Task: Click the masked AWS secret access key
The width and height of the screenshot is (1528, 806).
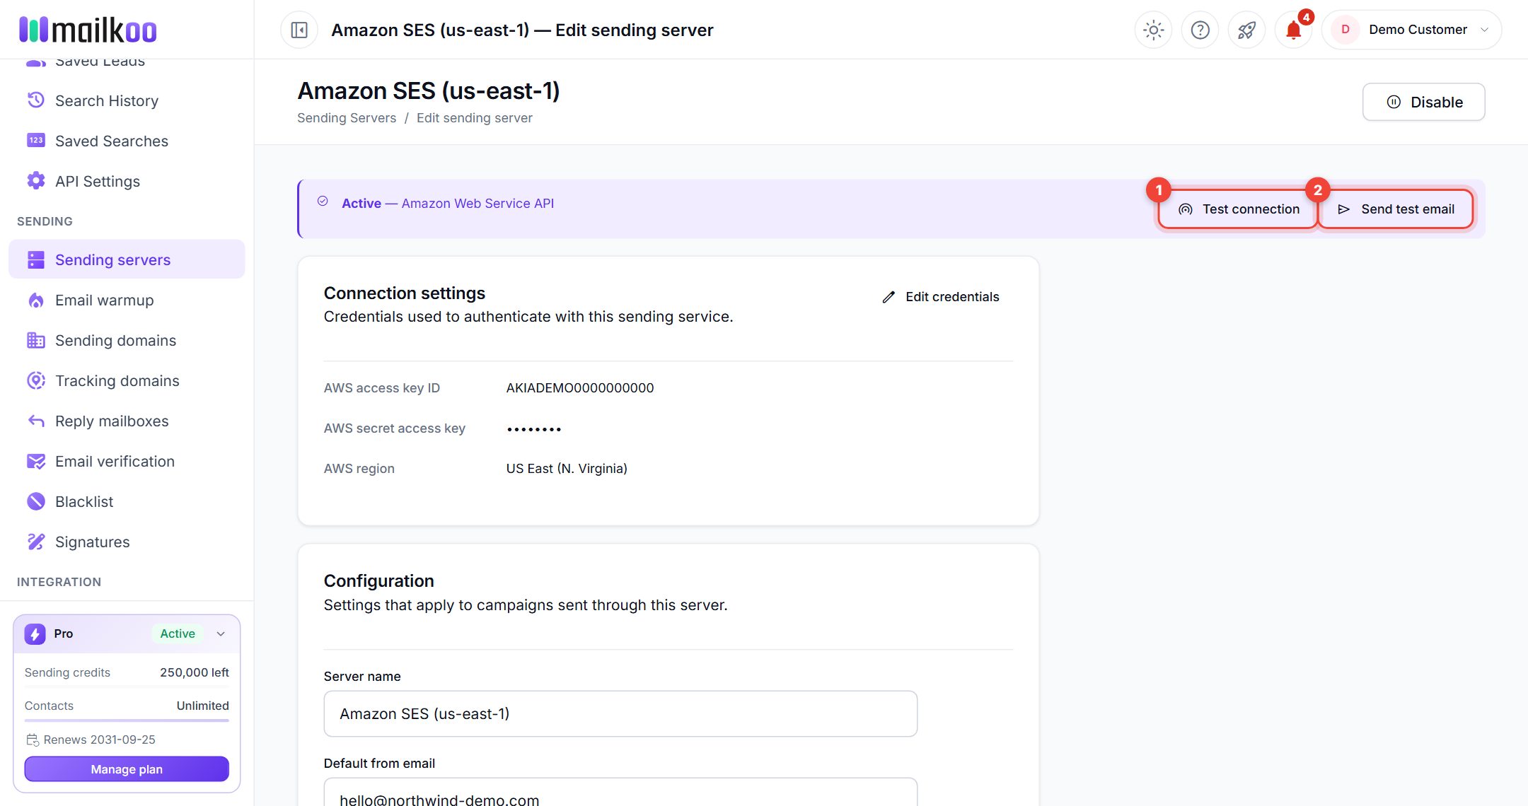Action: pyautogui.click(x=534, y=429)
